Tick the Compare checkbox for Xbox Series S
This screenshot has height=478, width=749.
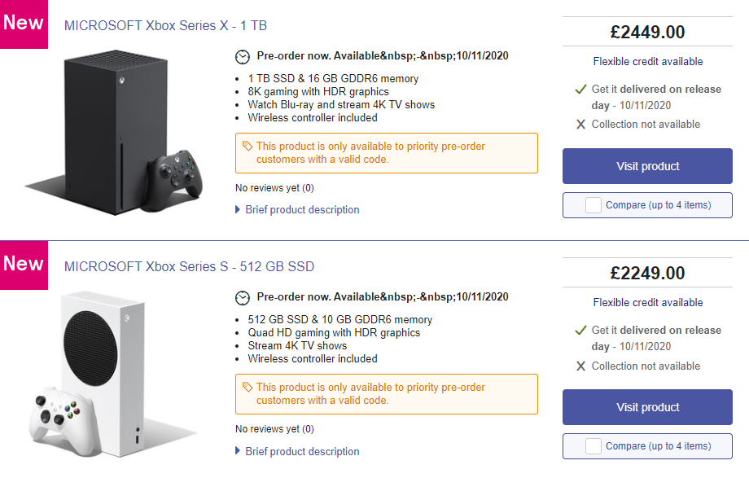(x=594, y=446)
